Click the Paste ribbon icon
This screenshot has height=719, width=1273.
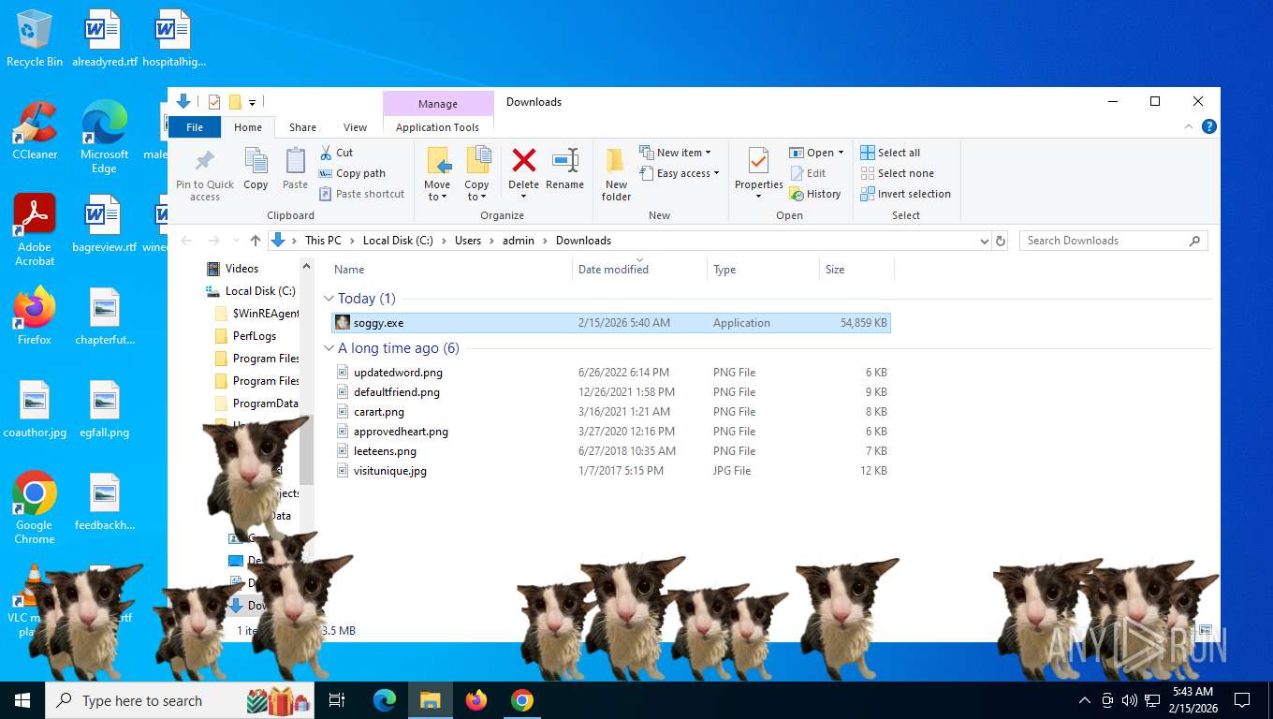coord(295,169)
